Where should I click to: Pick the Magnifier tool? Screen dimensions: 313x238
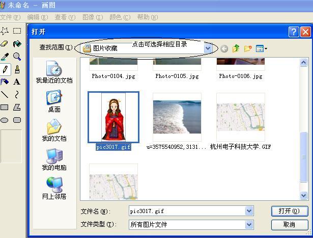coord(17,57)
